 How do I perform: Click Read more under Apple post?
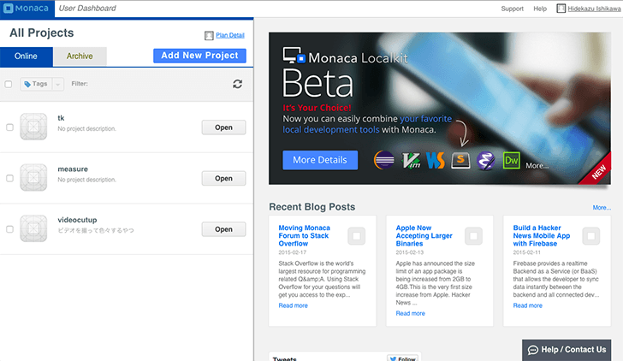point(411,313)
